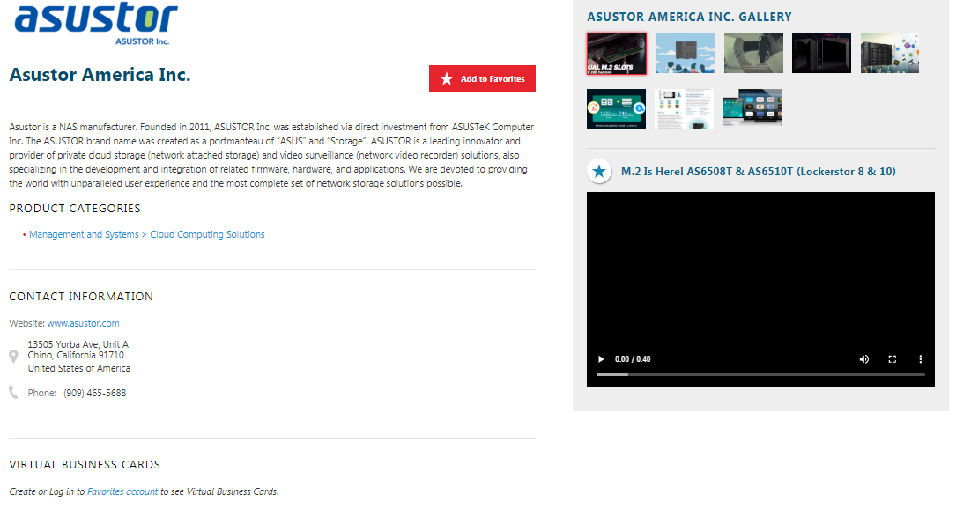Open the green speed benchmark thumbnail
956x509 pixels.
pyautogui.click(x=616, y=108)
